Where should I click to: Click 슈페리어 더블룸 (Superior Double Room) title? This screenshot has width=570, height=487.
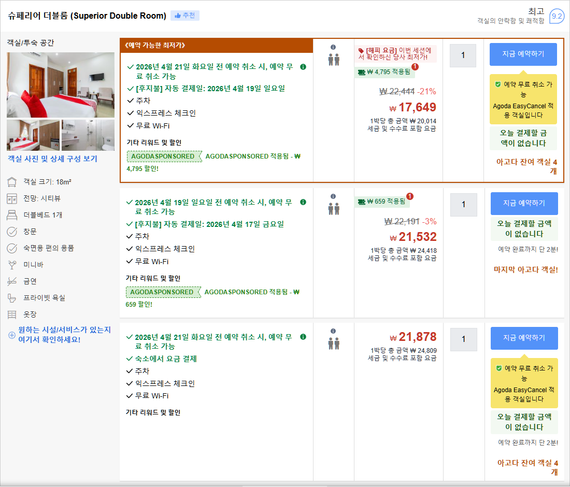click(x=87, y=16)
